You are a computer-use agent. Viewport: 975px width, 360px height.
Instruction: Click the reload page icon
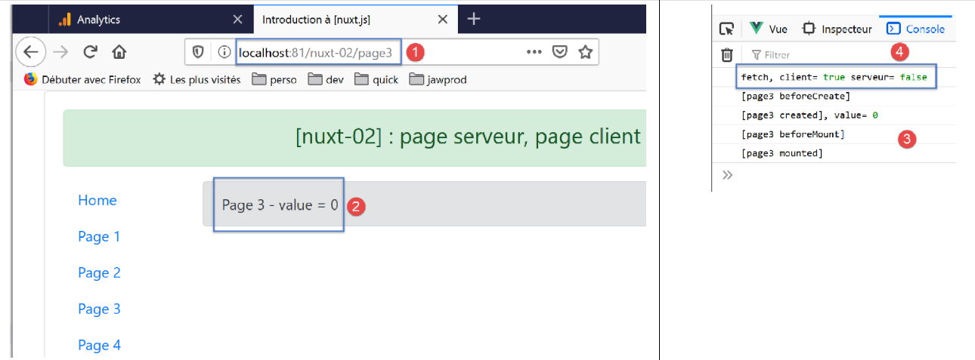(x=90, y=52)
